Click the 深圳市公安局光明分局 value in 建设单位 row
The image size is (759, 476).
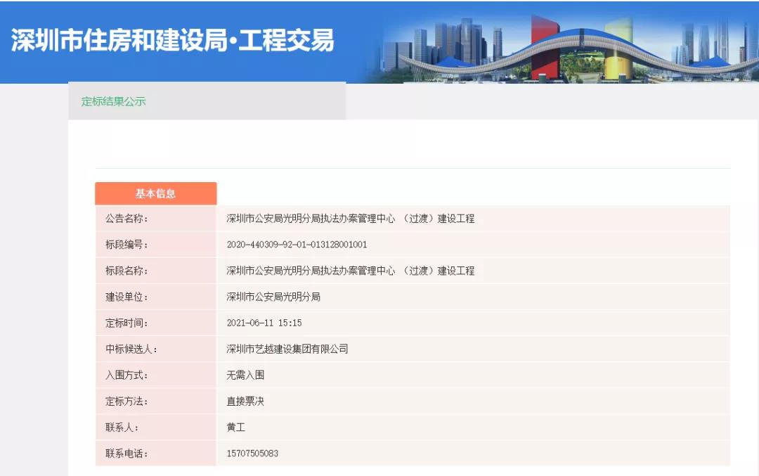point(273,297)
